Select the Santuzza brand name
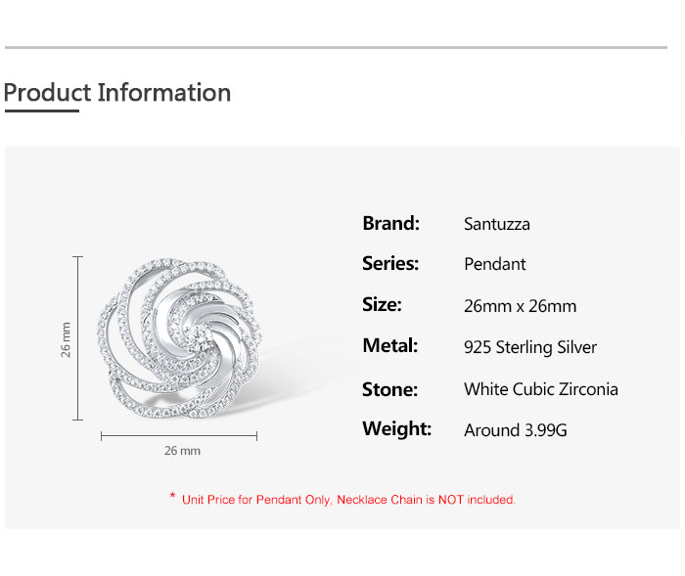685x576 pixels. [x=497, y=224]
